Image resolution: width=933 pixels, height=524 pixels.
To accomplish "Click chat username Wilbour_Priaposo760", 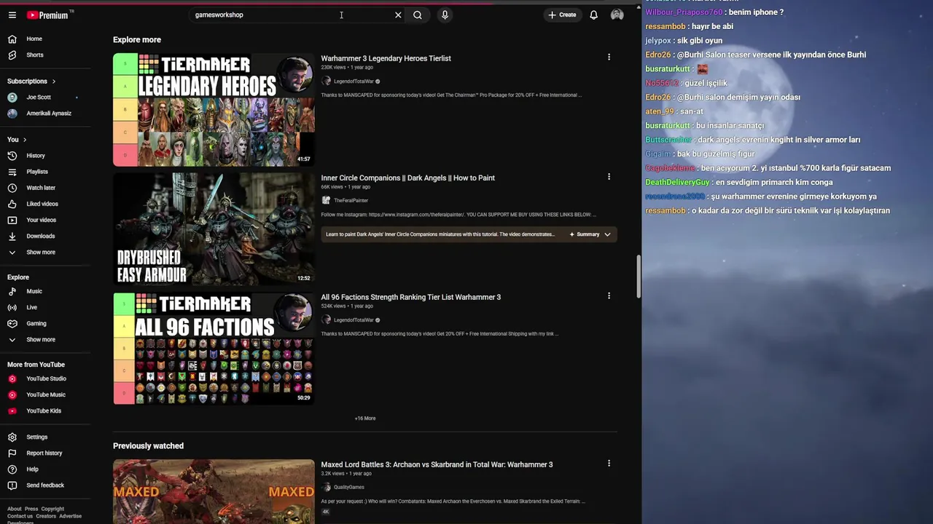I will (684, 12).
